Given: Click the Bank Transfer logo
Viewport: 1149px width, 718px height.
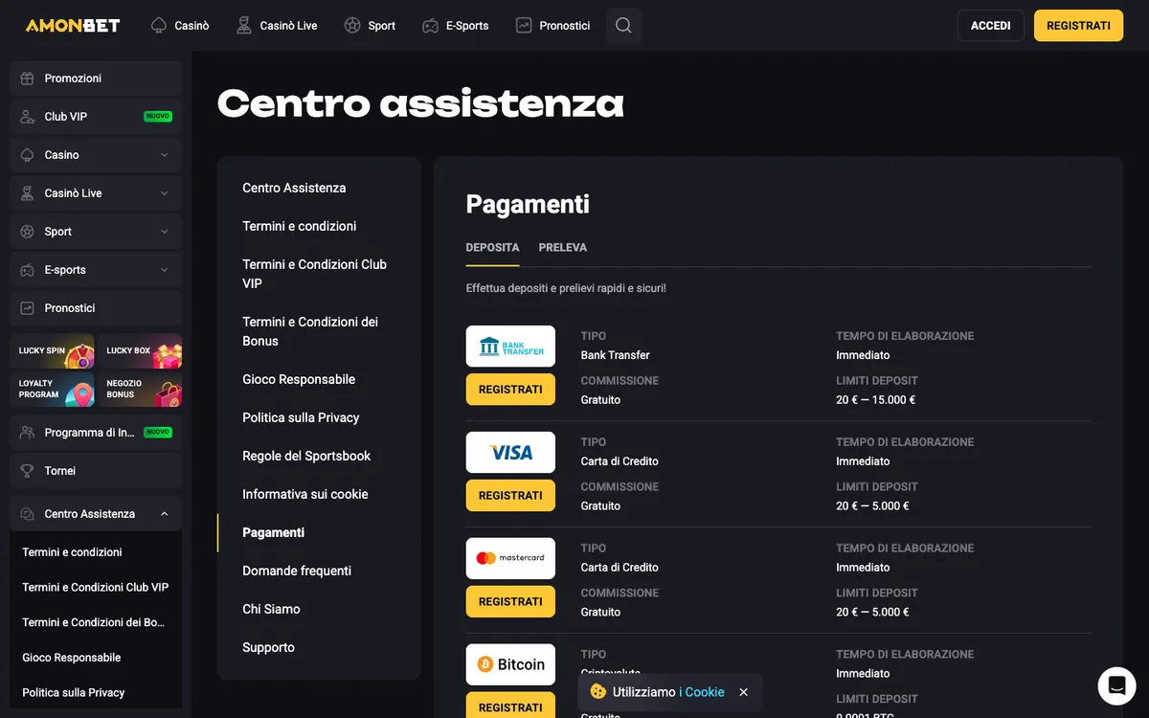Looking at the screenshot, I should tap(510, 347).
